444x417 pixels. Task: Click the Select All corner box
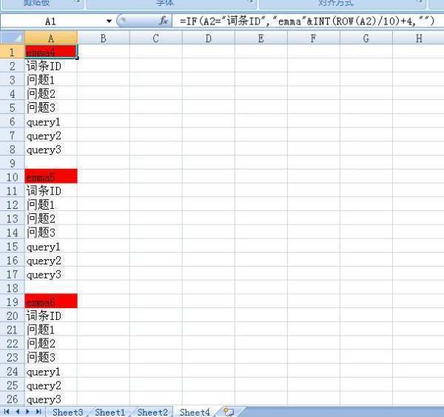tap(12, 39)
